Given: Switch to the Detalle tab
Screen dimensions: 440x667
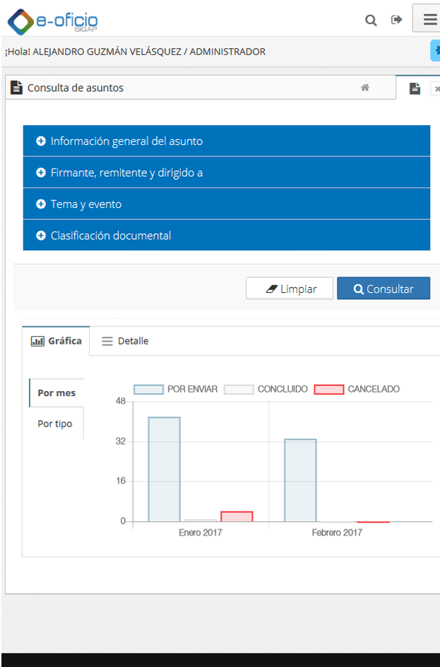Looking at the screenshot, I should click(125, 341).
